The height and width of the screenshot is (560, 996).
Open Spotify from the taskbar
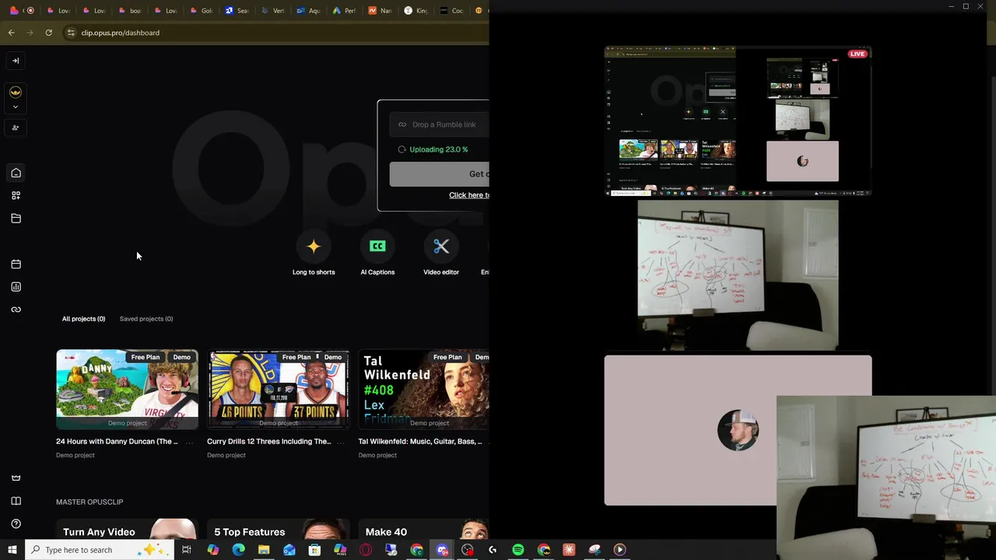coord(518,550)
